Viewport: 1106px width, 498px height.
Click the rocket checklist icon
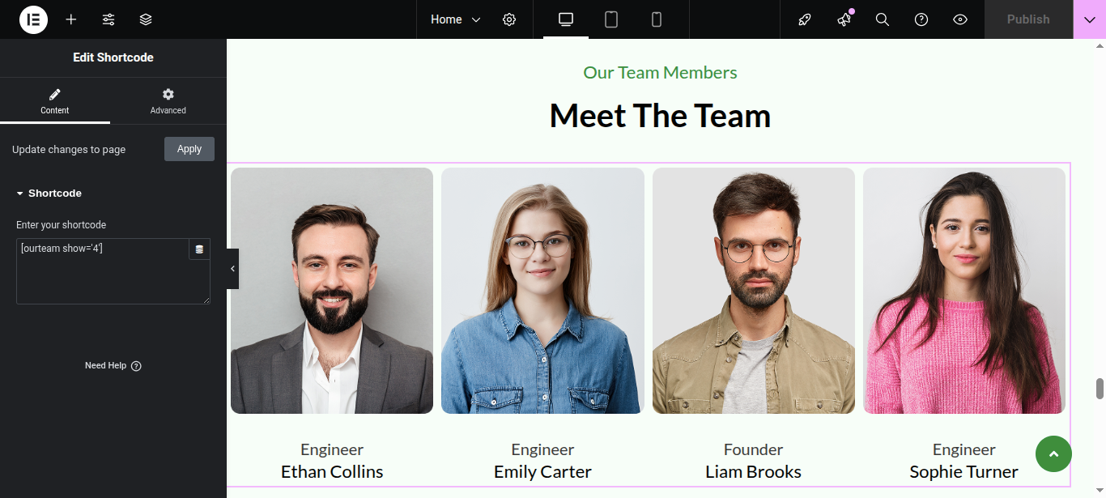click(805, 19)
